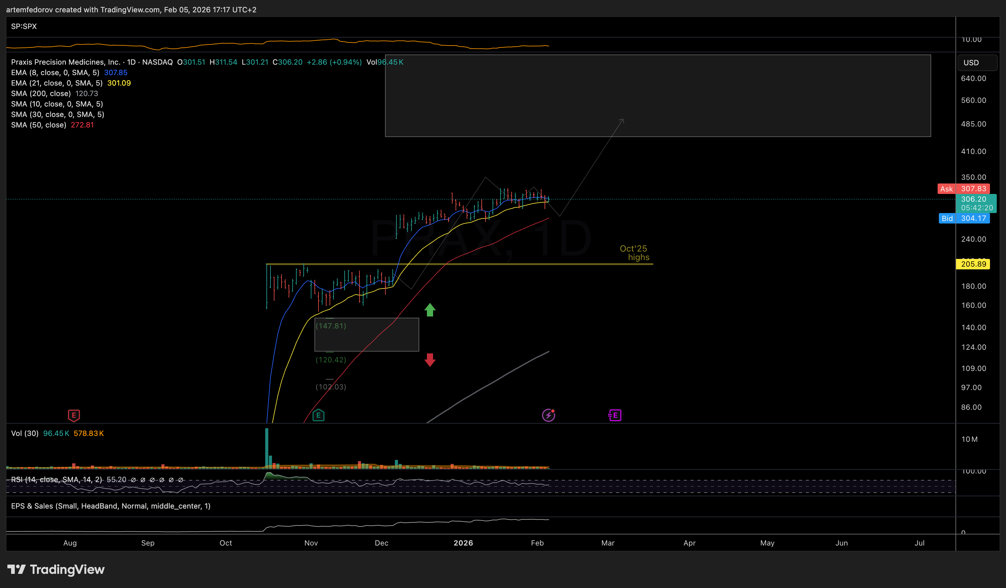Click the red earnings E marker near August
Viewport: 1006px width, 588px height.
[x=74, y=415]
